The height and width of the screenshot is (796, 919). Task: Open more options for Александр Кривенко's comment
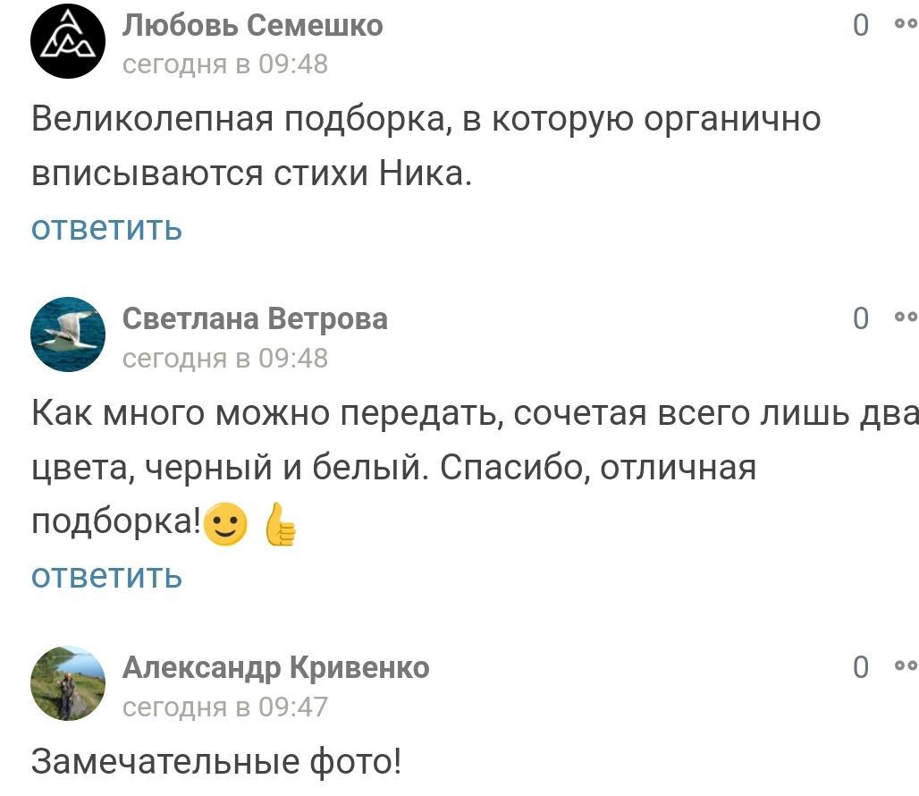pyautogui.click(x=905, y=666)
